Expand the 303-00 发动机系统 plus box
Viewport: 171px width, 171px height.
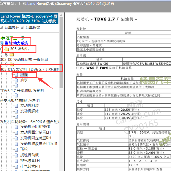click(x=6, y=54)
